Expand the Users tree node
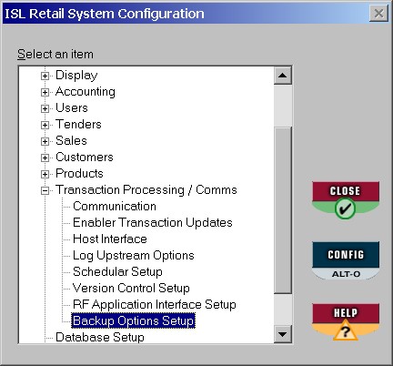This screenshot has height=366, width=393. point(45,108)
